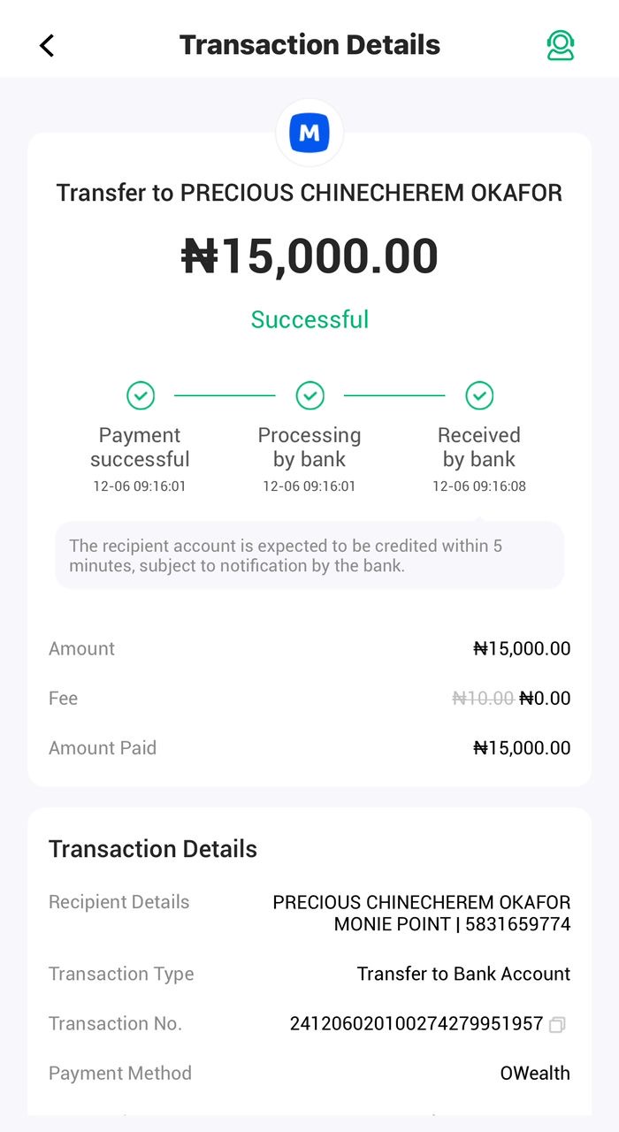Open customer support headset icon
Image resolution: width=619 pixels, height=1132 pixels.
(x=560, y=45)
